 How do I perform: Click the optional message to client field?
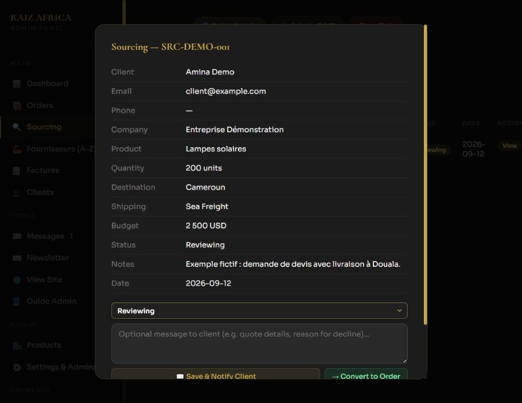259,343
